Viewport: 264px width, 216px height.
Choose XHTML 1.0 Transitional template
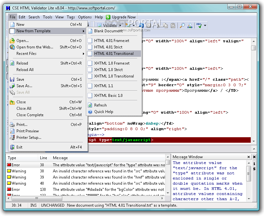click(114, 76)
